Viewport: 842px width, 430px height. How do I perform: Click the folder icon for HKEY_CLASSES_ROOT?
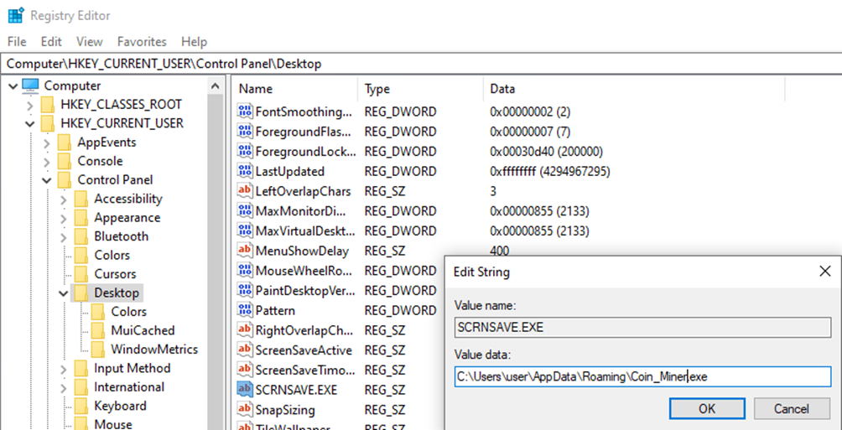(x=49, y=105)
